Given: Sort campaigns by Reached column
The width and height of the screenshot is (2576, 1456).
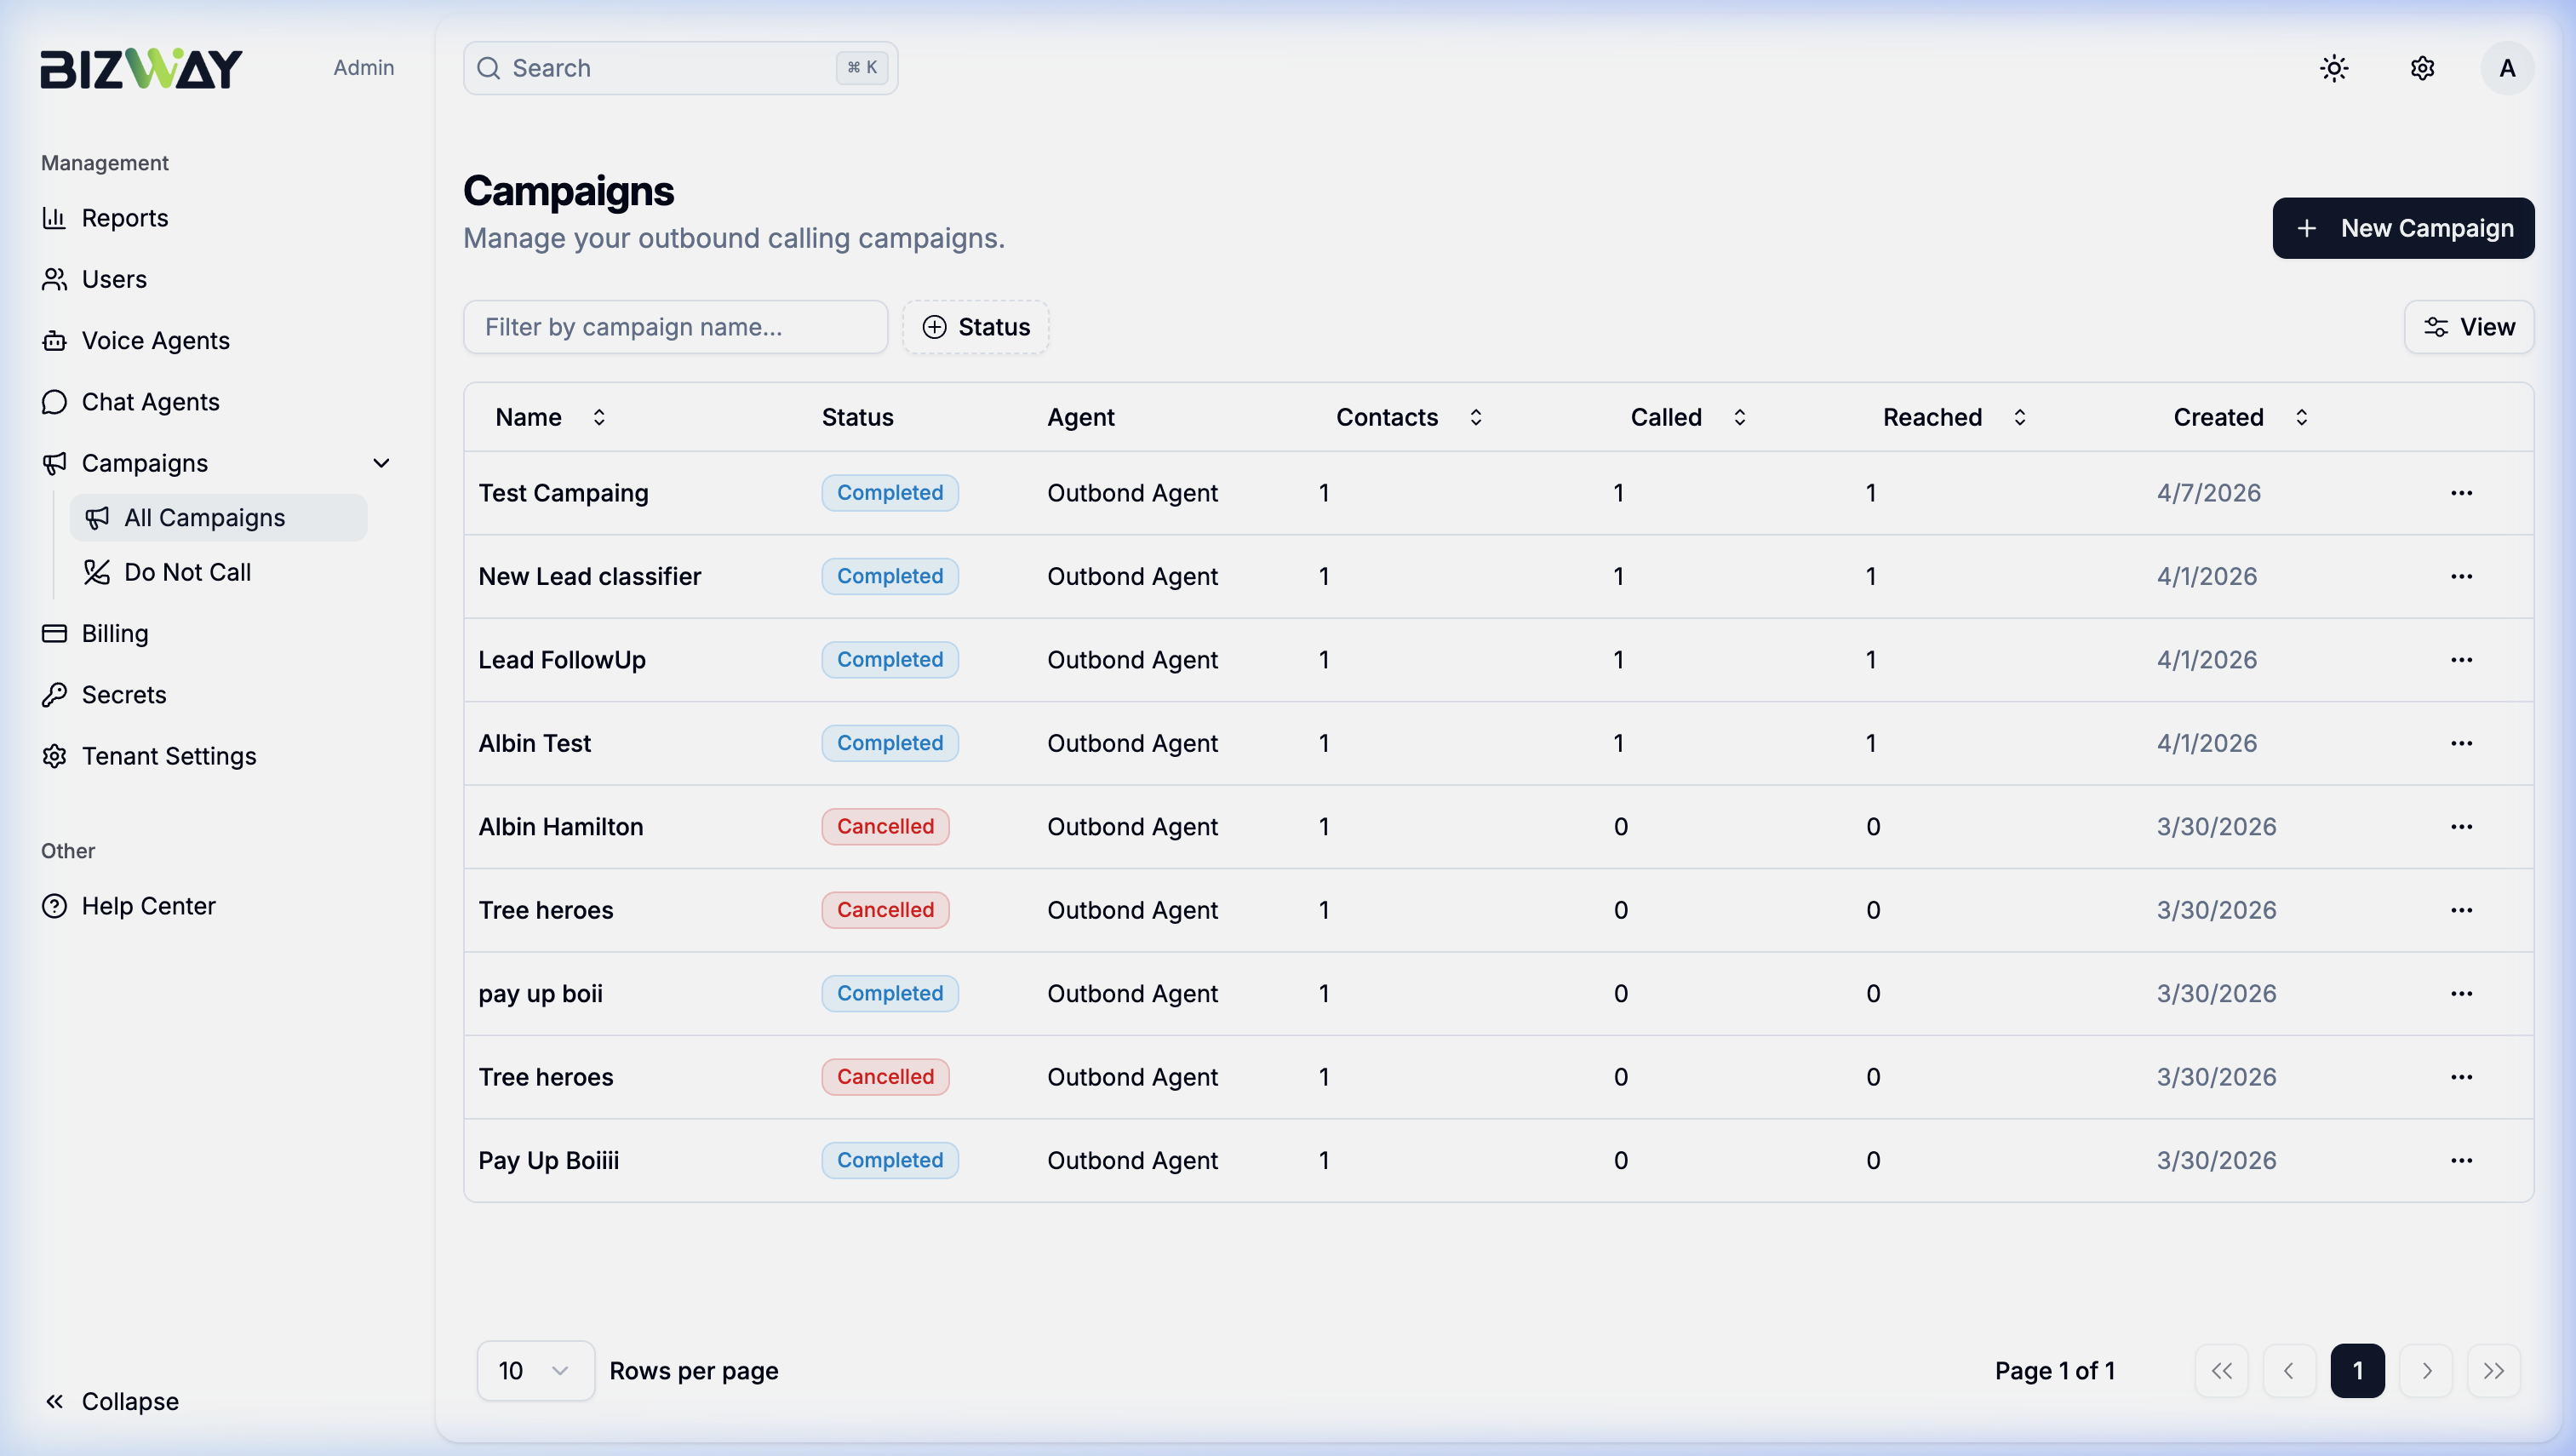Looking at the screenshot, I should tap(1955, 417).
